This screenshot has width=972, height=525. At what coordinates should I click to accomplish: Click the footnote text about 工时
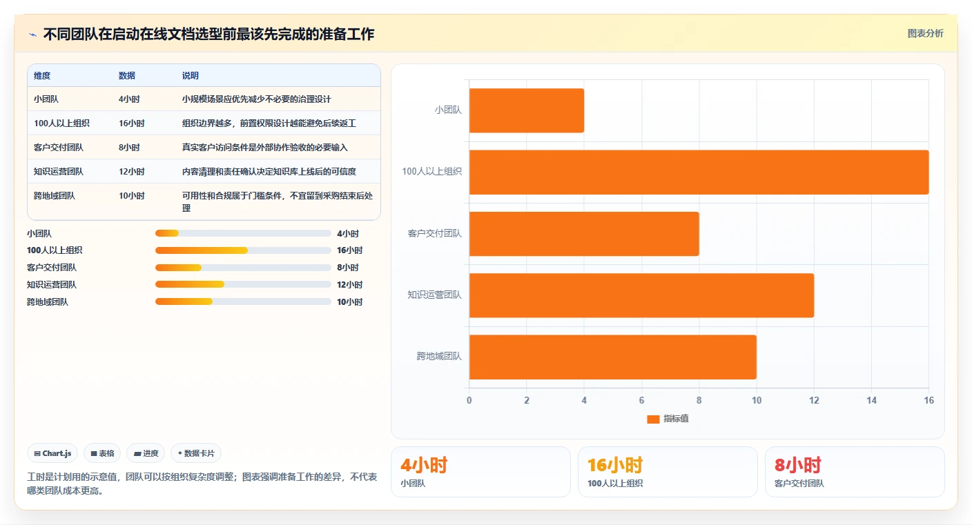pos(202,484)
